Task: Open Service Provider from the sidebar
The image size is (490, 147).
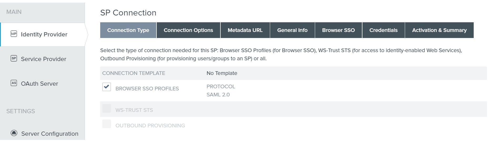Action: pyautogui.click(x=43, y=59)
